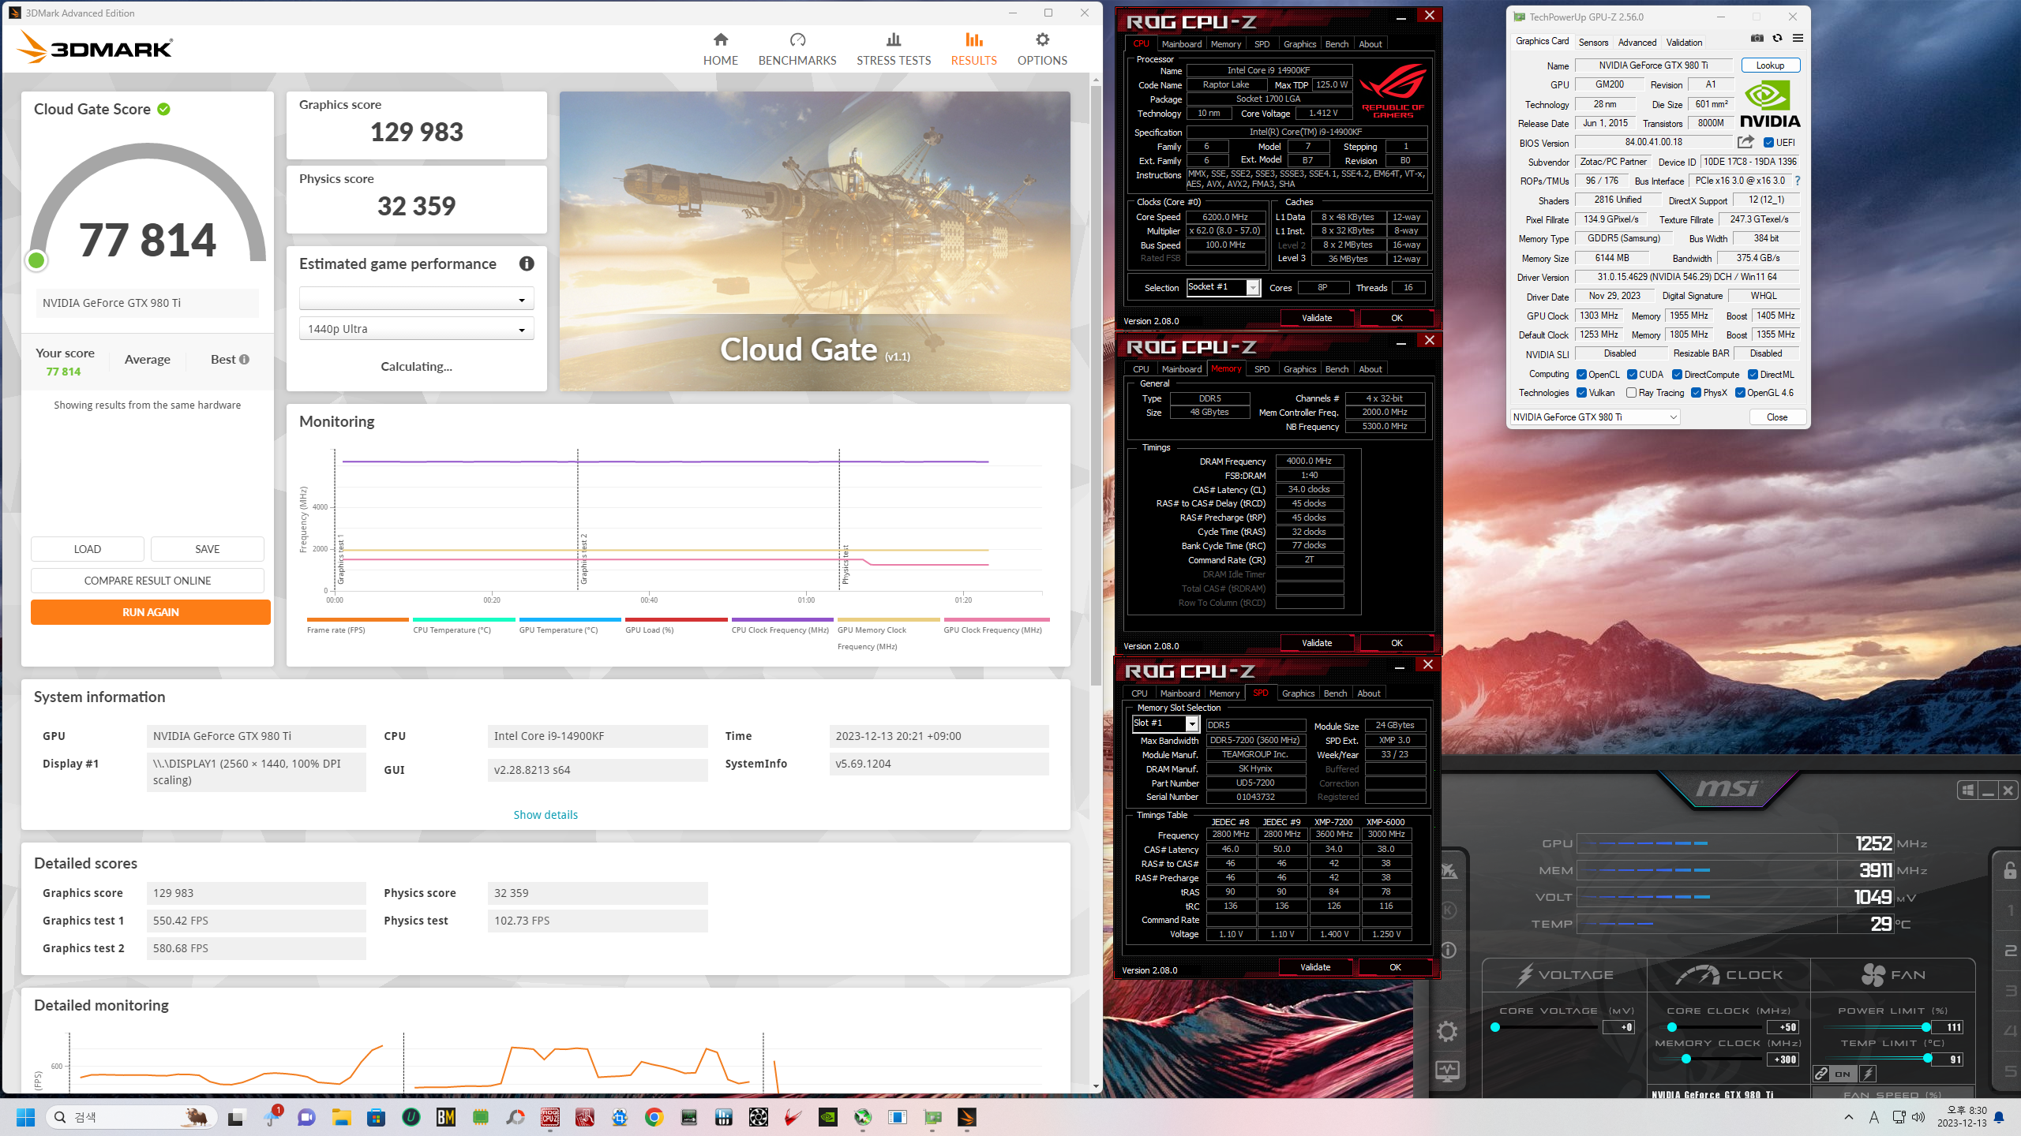The height and width of the screenshot is (1136, 2021).
Task: Open the GPU-Z graphics card selector dropdown
Action: tap(1595, 417)
